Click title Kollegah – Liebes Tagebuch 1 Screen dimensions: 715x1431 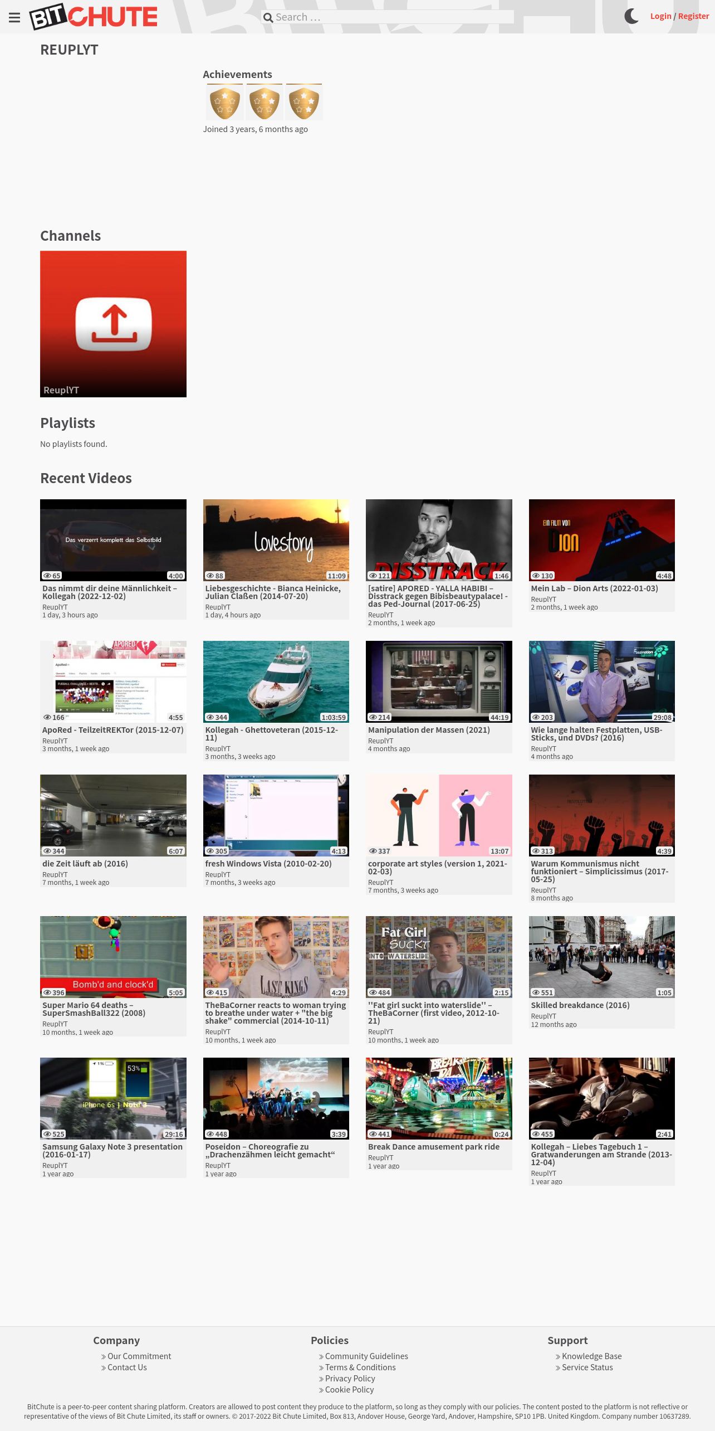click(x=601, y=1155)
